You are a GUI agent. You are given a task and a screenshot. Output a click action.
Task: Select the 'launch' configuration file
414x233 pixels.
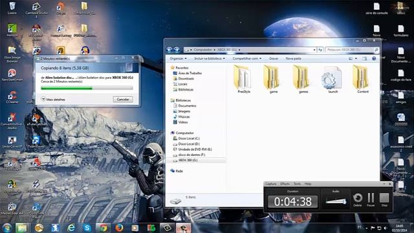coord(332,79)
